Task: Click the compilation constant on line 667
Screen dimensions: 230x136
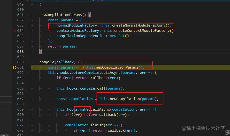Action: pyautogui.click(x=81, y=99)
